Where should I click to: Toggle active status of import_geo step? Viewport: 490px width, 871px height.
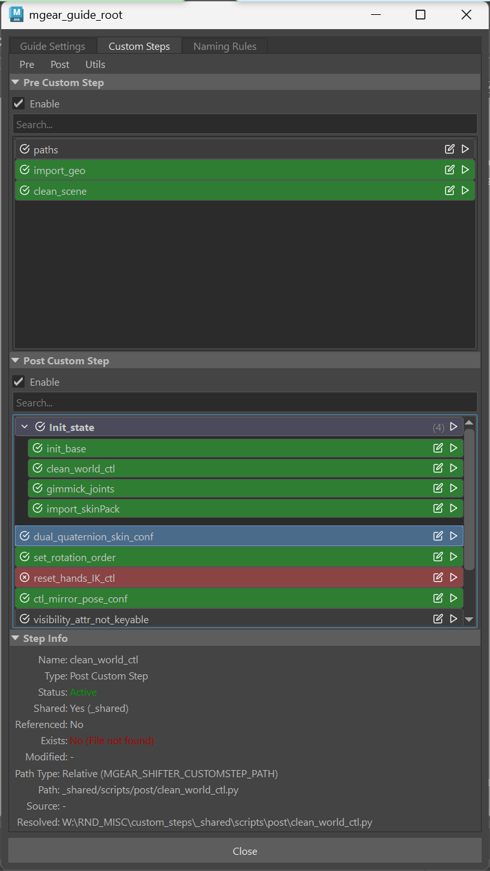point(25,170)
